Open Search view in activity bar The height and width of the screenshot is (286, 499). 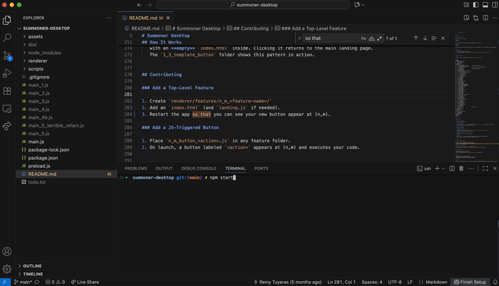[x=7, y=38]
